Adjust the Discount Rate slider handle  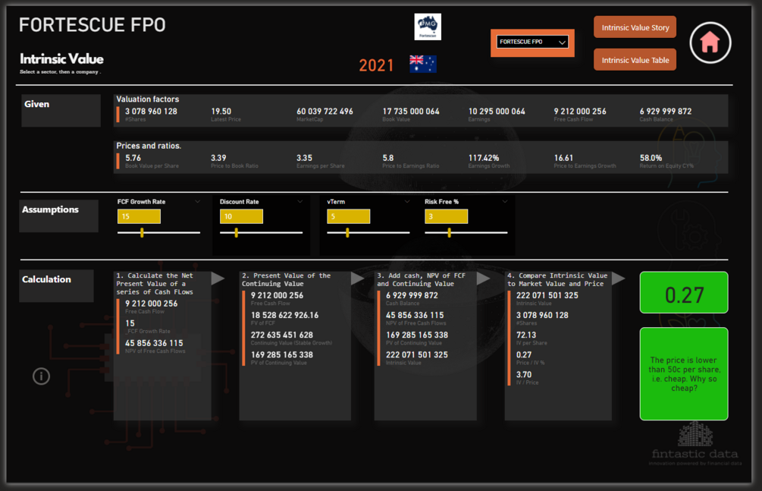[236, 233]
